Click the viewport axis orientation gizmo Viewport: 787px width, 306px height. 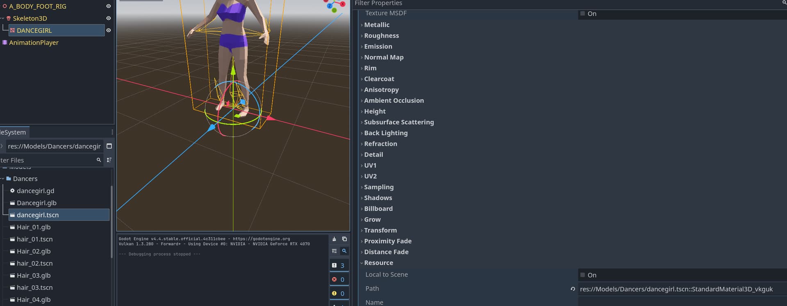tap(335, 5)
